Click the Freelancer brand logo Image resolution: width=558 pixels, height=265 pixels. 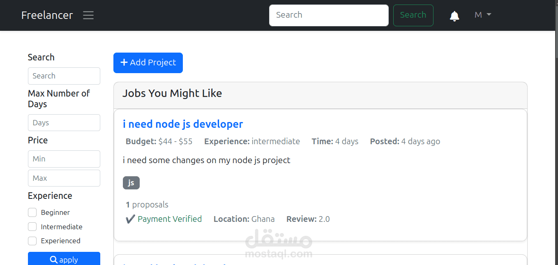pyautogui.click(x=47, y=15)
